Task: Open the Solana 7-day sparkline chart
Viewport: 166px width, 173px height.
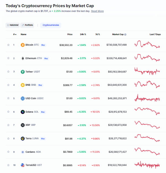Action: coord(147,111)
